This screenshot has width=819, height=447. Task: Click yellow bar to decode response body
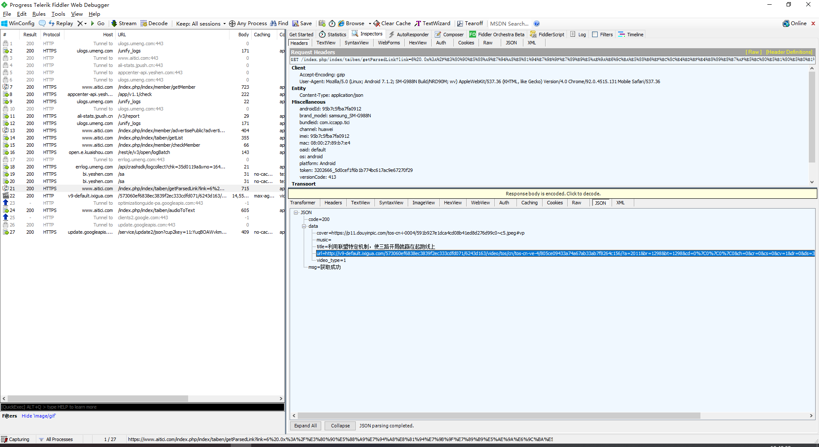(x=553, y=194)
